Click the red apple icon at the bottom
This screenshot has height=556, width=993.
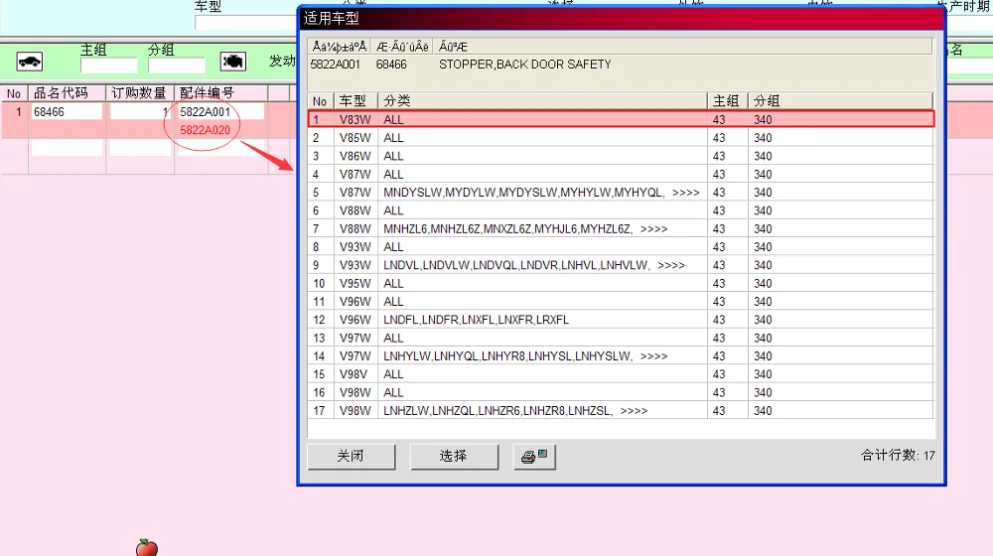tap(147, 548)
